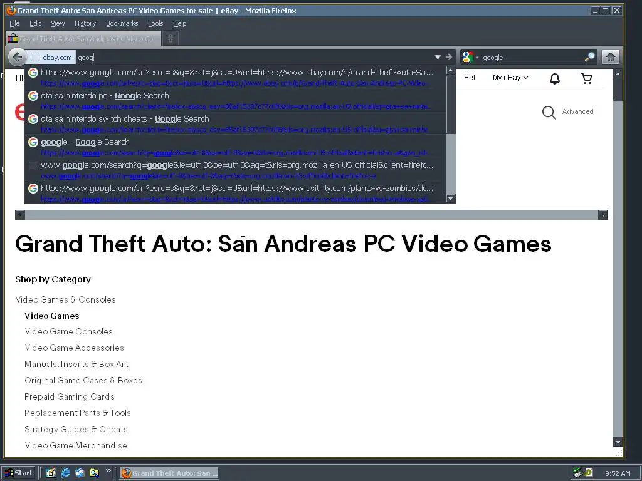Select the 'google - Google Search' suggestion

(235, 147)
